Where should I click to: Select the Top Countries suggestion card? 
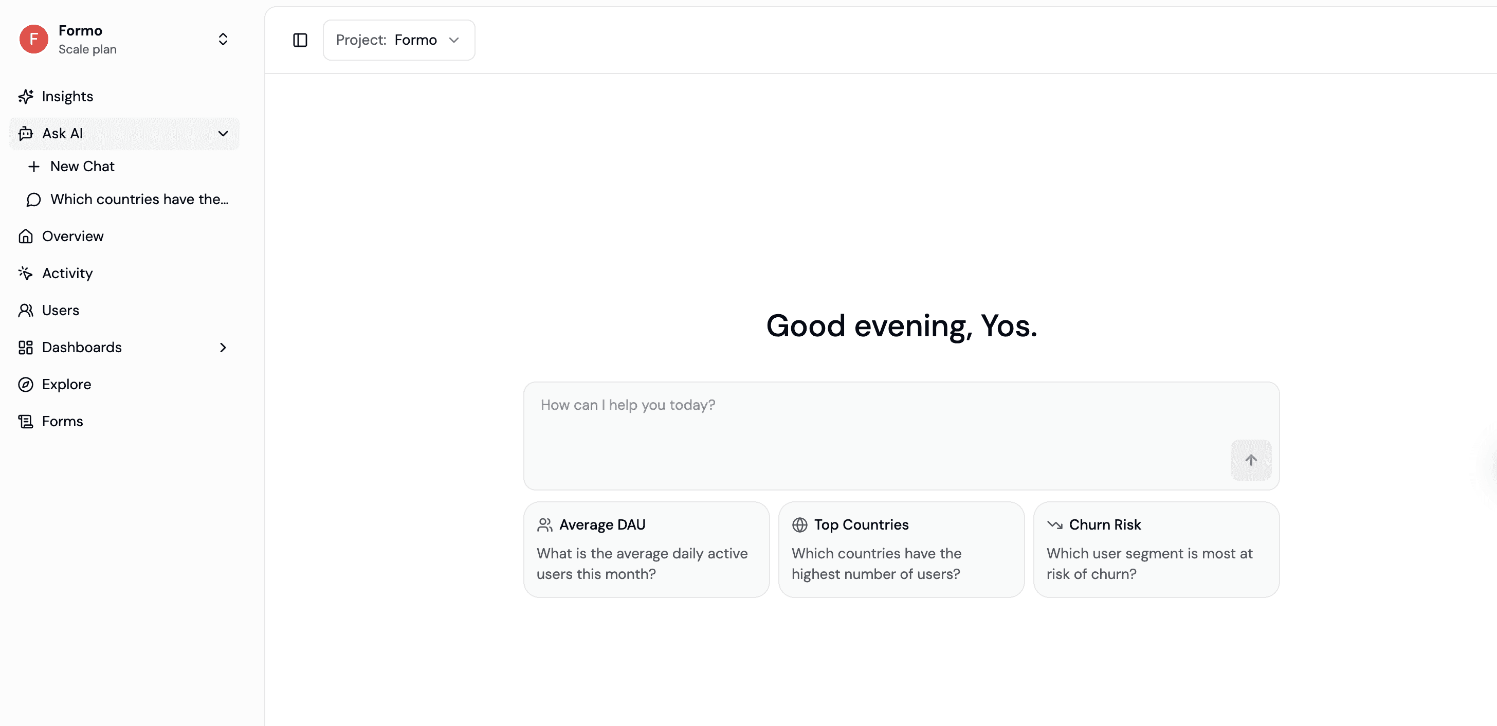click(x=901, y=549)
